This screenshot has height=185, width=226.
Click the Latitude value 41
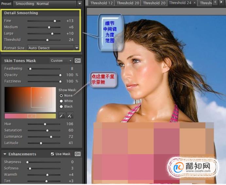tap(71, 143)
